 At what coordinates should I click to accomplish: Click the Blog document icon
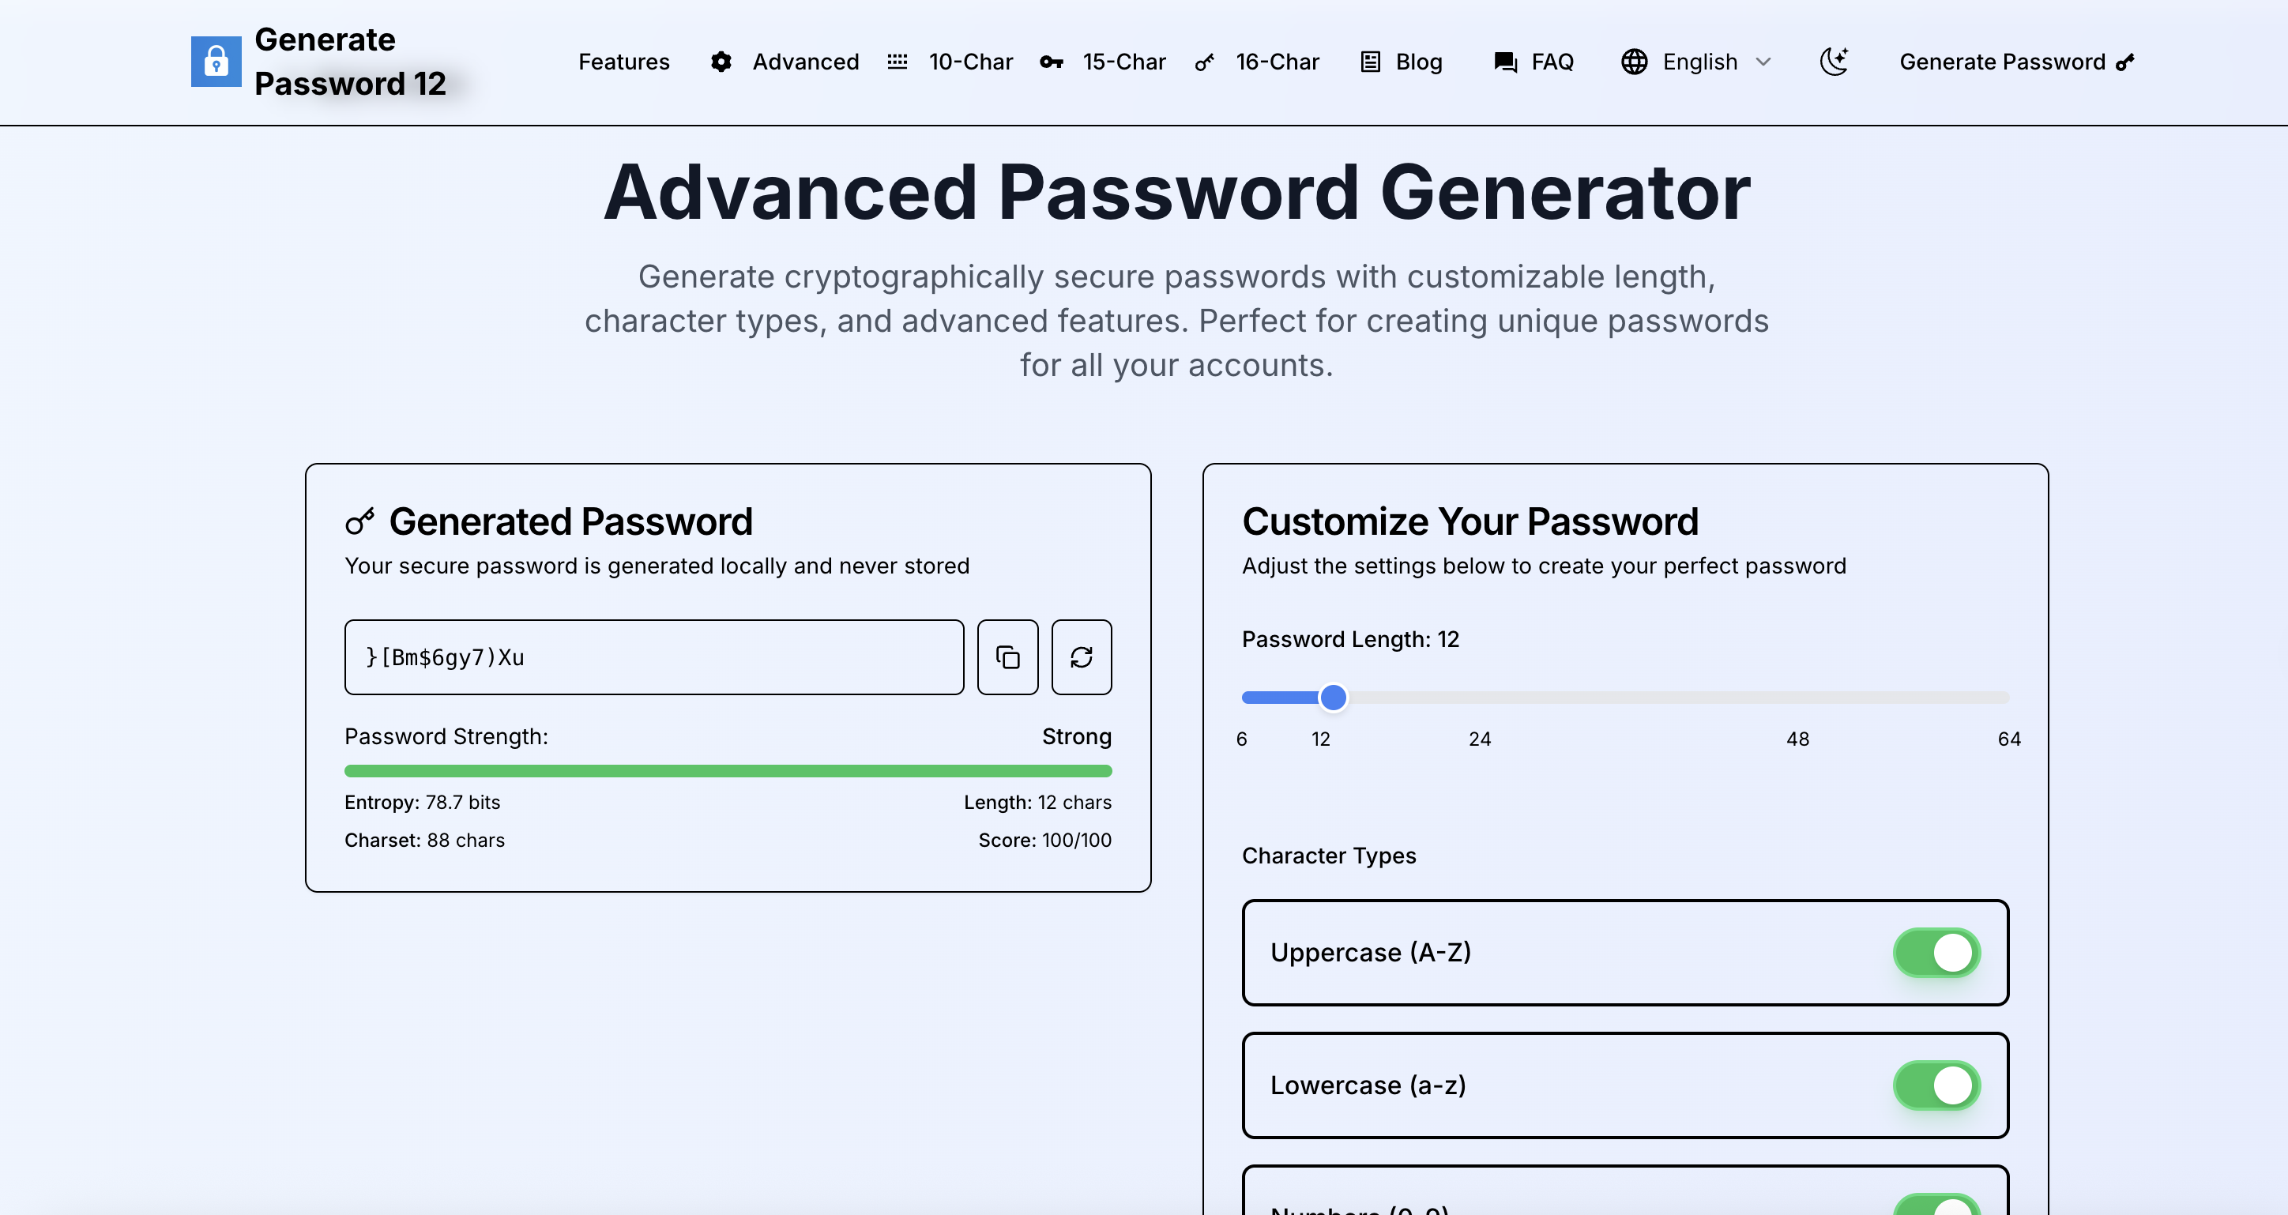click(1371, 62)
